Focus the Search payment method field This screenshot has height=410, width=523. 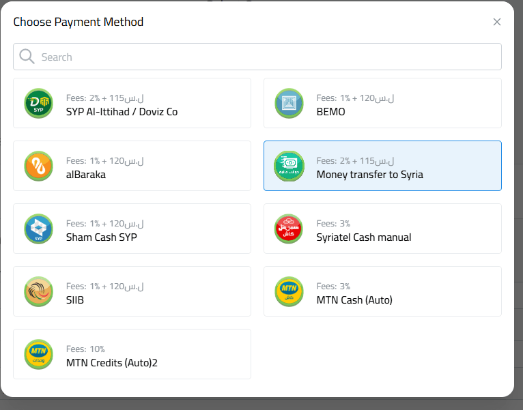point(257,57)
